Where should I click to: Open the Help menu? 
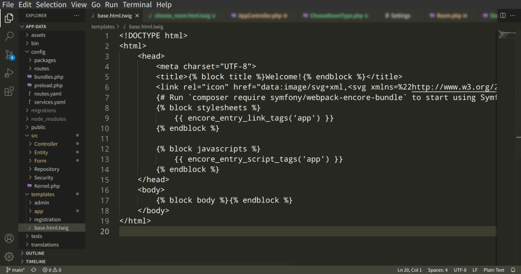pyautogui.click(x=164, y=5)
